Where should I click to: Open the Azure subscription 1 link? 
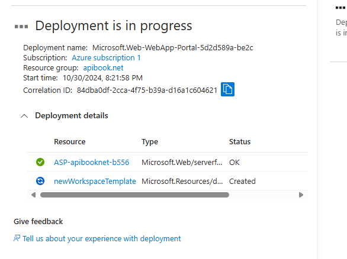[x=106, y=58]
